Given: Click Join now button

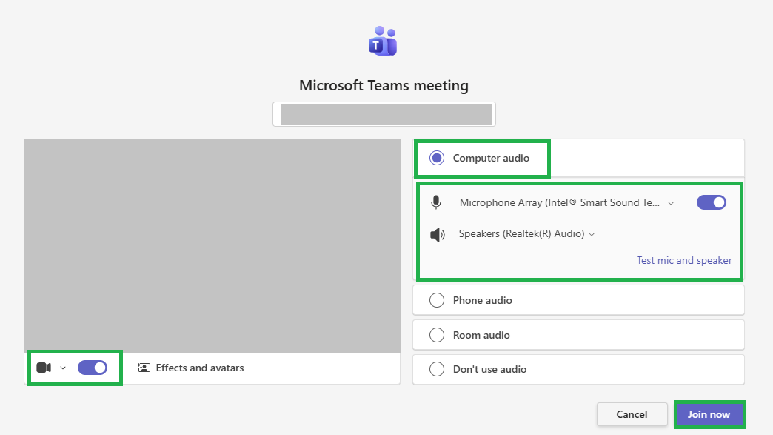Looking at the screenshot, I should pos(709,414).
